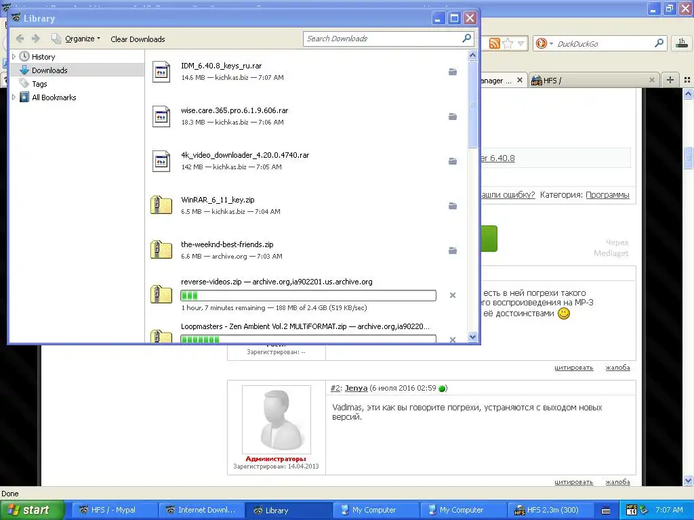
Task: Click Clear Downloads button
Action: click(x=138, y=39)
